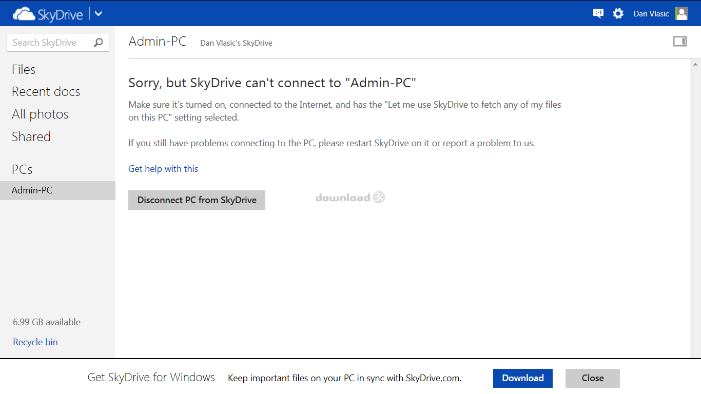The image size is (701, 394).
Task: Select Admin-PC under PCs
Action: (32, 190)
